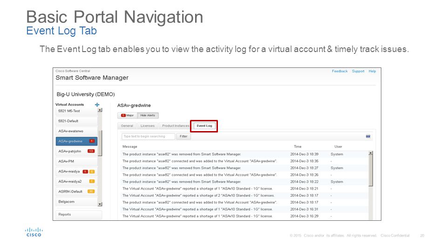Click the User column header
Image resolution: width=447 pixels, height=251 pixels.
[x=338, y=146]
